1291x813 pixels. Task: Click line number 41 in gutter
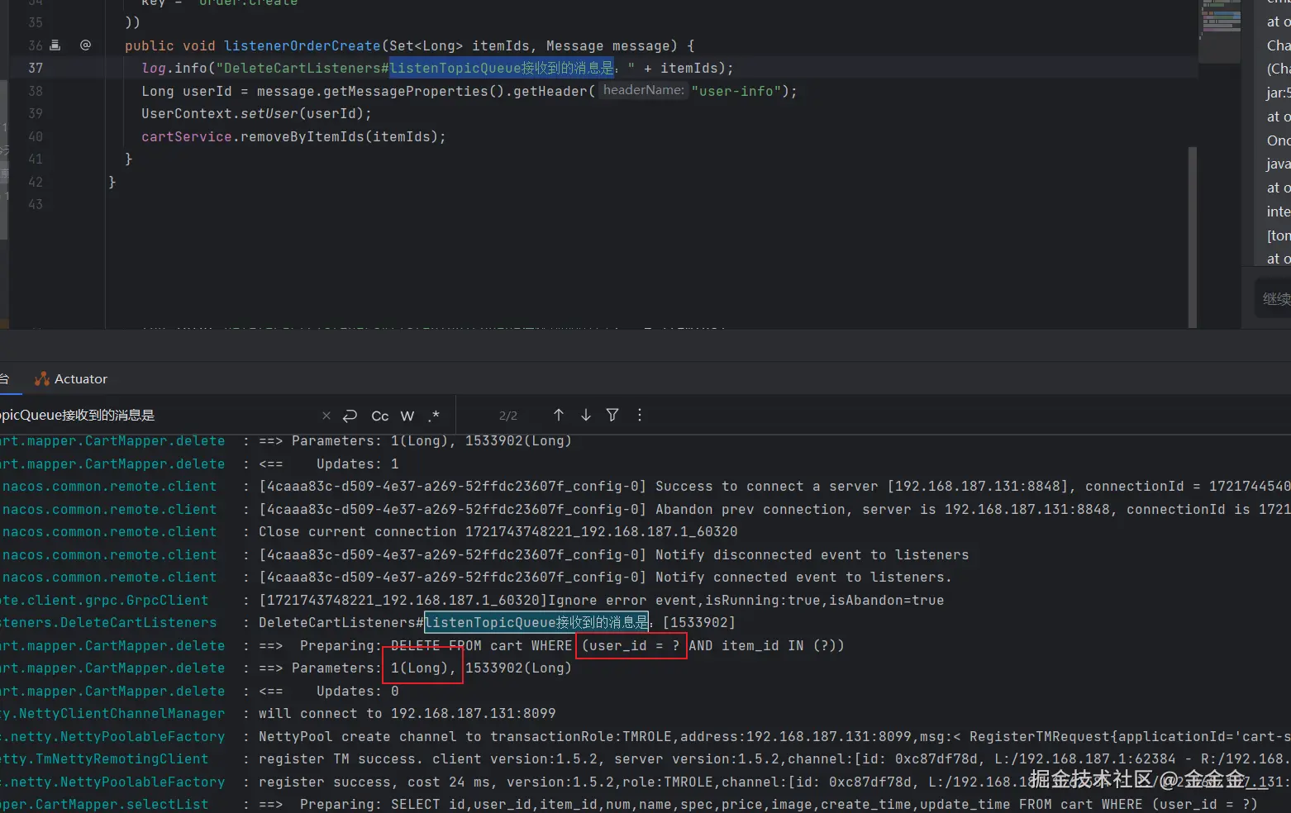point(36,159)
